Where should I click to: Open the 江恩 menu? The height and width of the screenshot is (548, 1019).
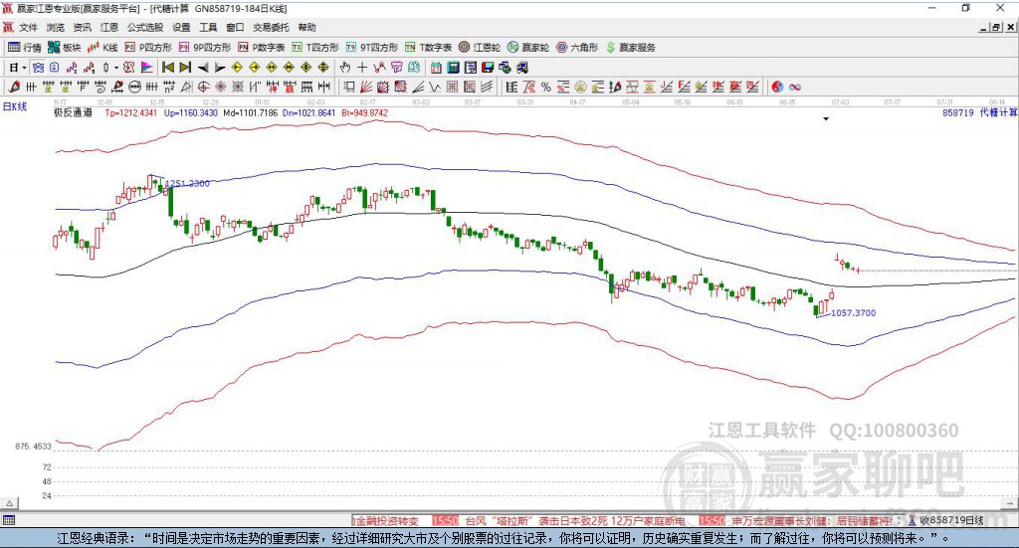(109, 27)
